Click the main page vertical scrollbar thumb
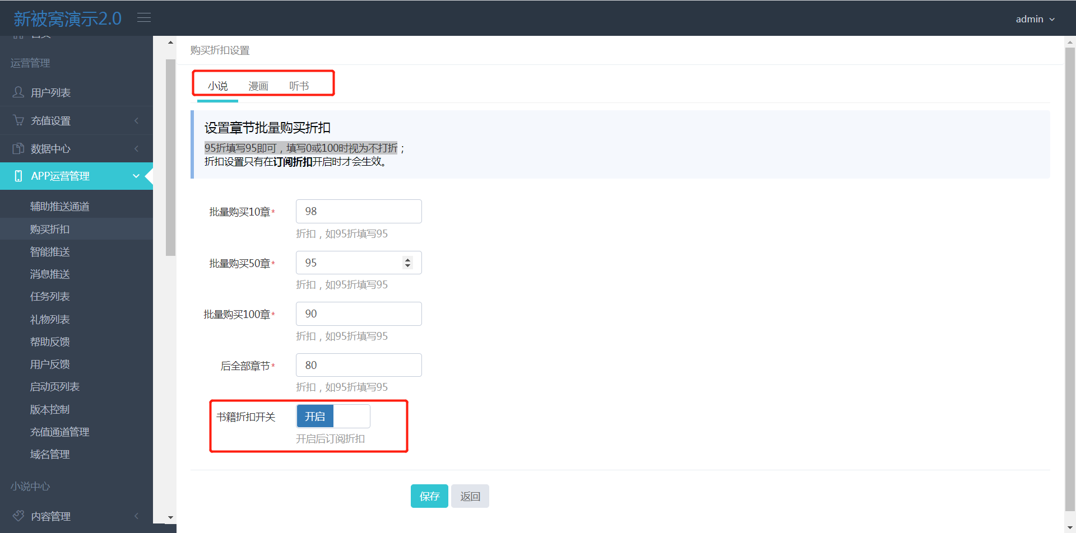The width and height of the screenshot is (1076, 533). click(1070, 278)
